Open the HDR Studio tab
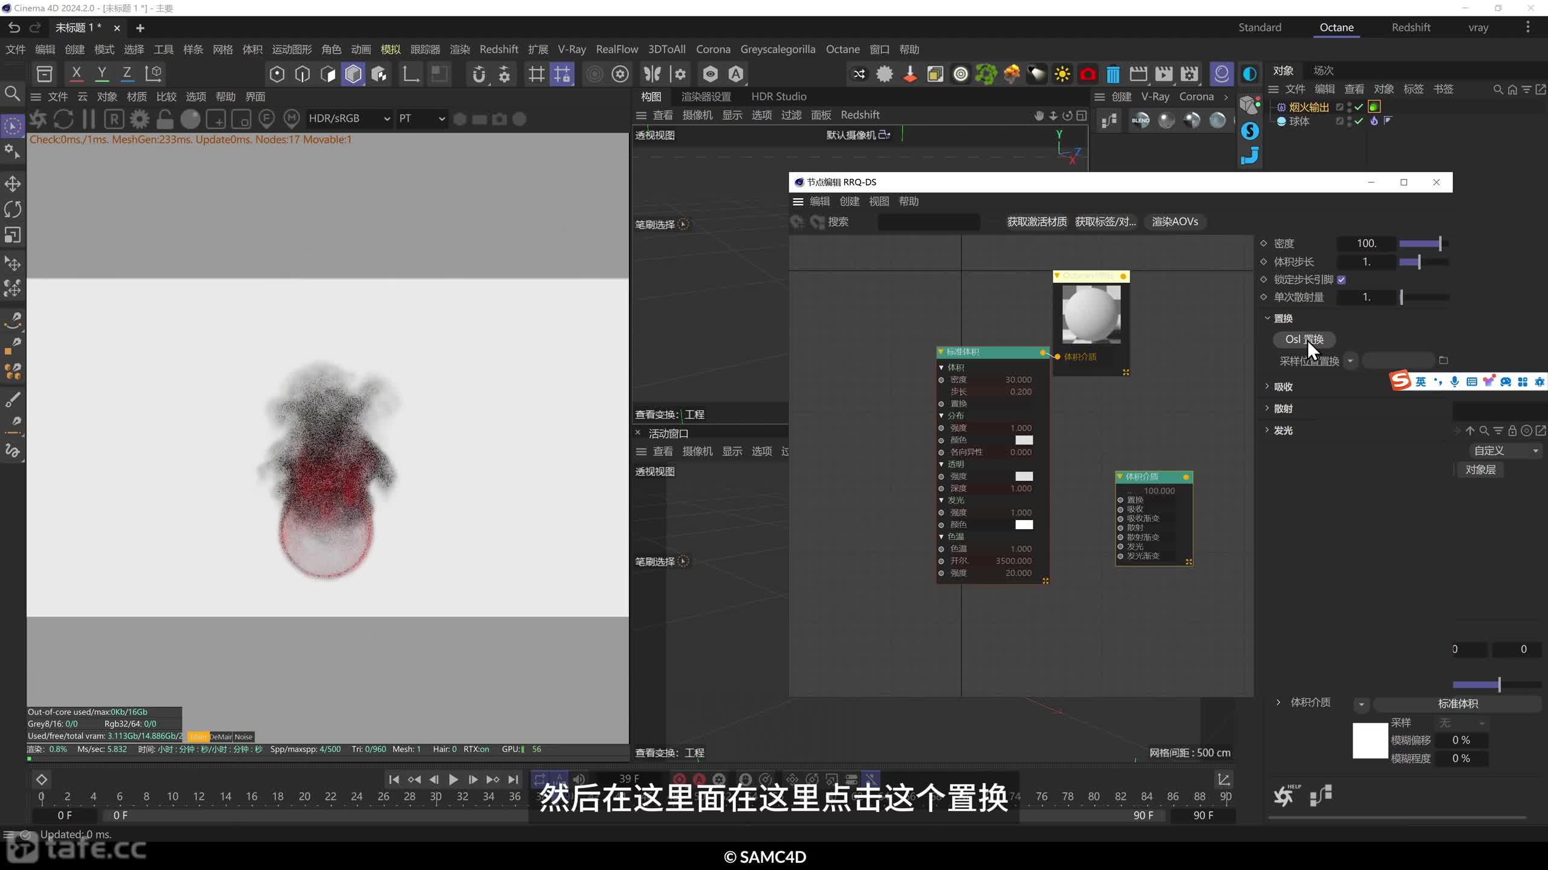This screenshot has width=1548, height=870. coord(779,96)
